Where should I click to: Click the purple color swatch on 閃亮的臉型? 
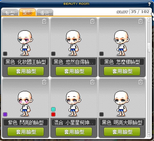click(5, 114)
